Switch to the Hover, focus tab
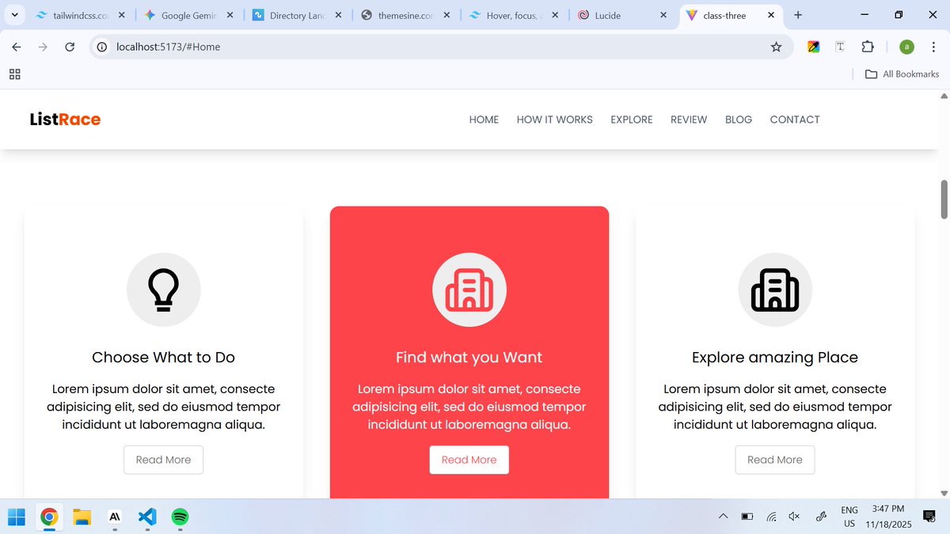The height and width of the screenshot is (534, 950). (x=514, y=15)
